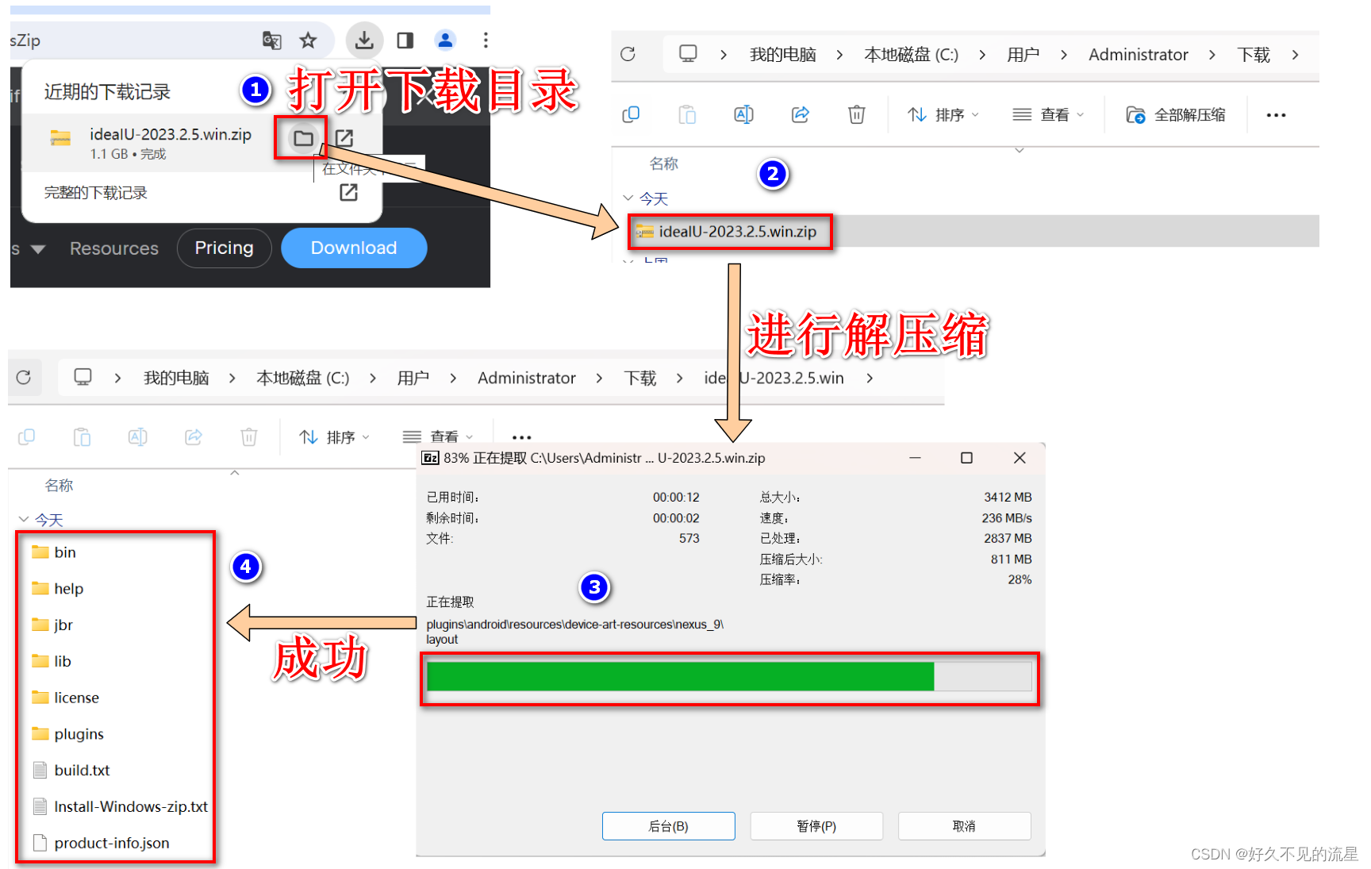Screen dimensions: 1371x869
Task: Refresh the idealU-2023.2.5.win folder window
Action: [24, 377]
